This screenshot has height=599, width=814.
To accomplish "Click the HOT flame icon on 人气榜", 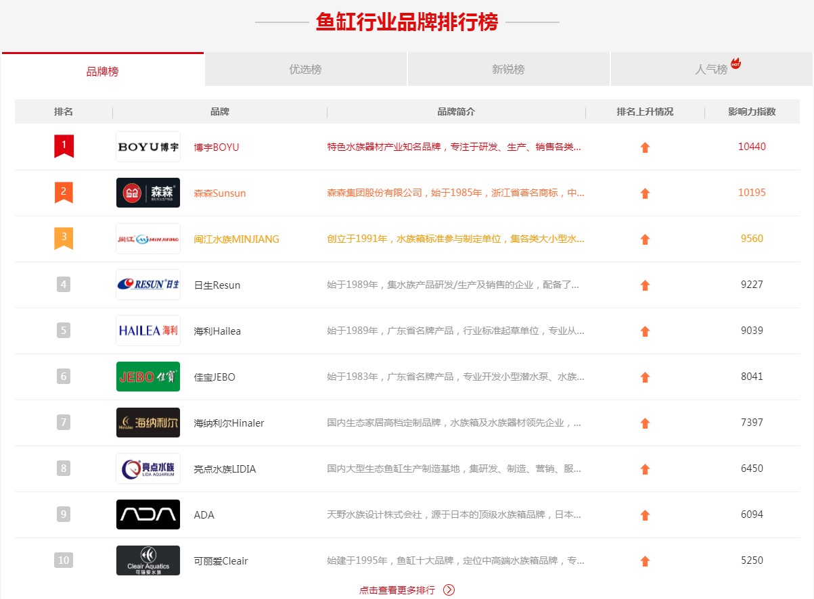I will 735,62.
